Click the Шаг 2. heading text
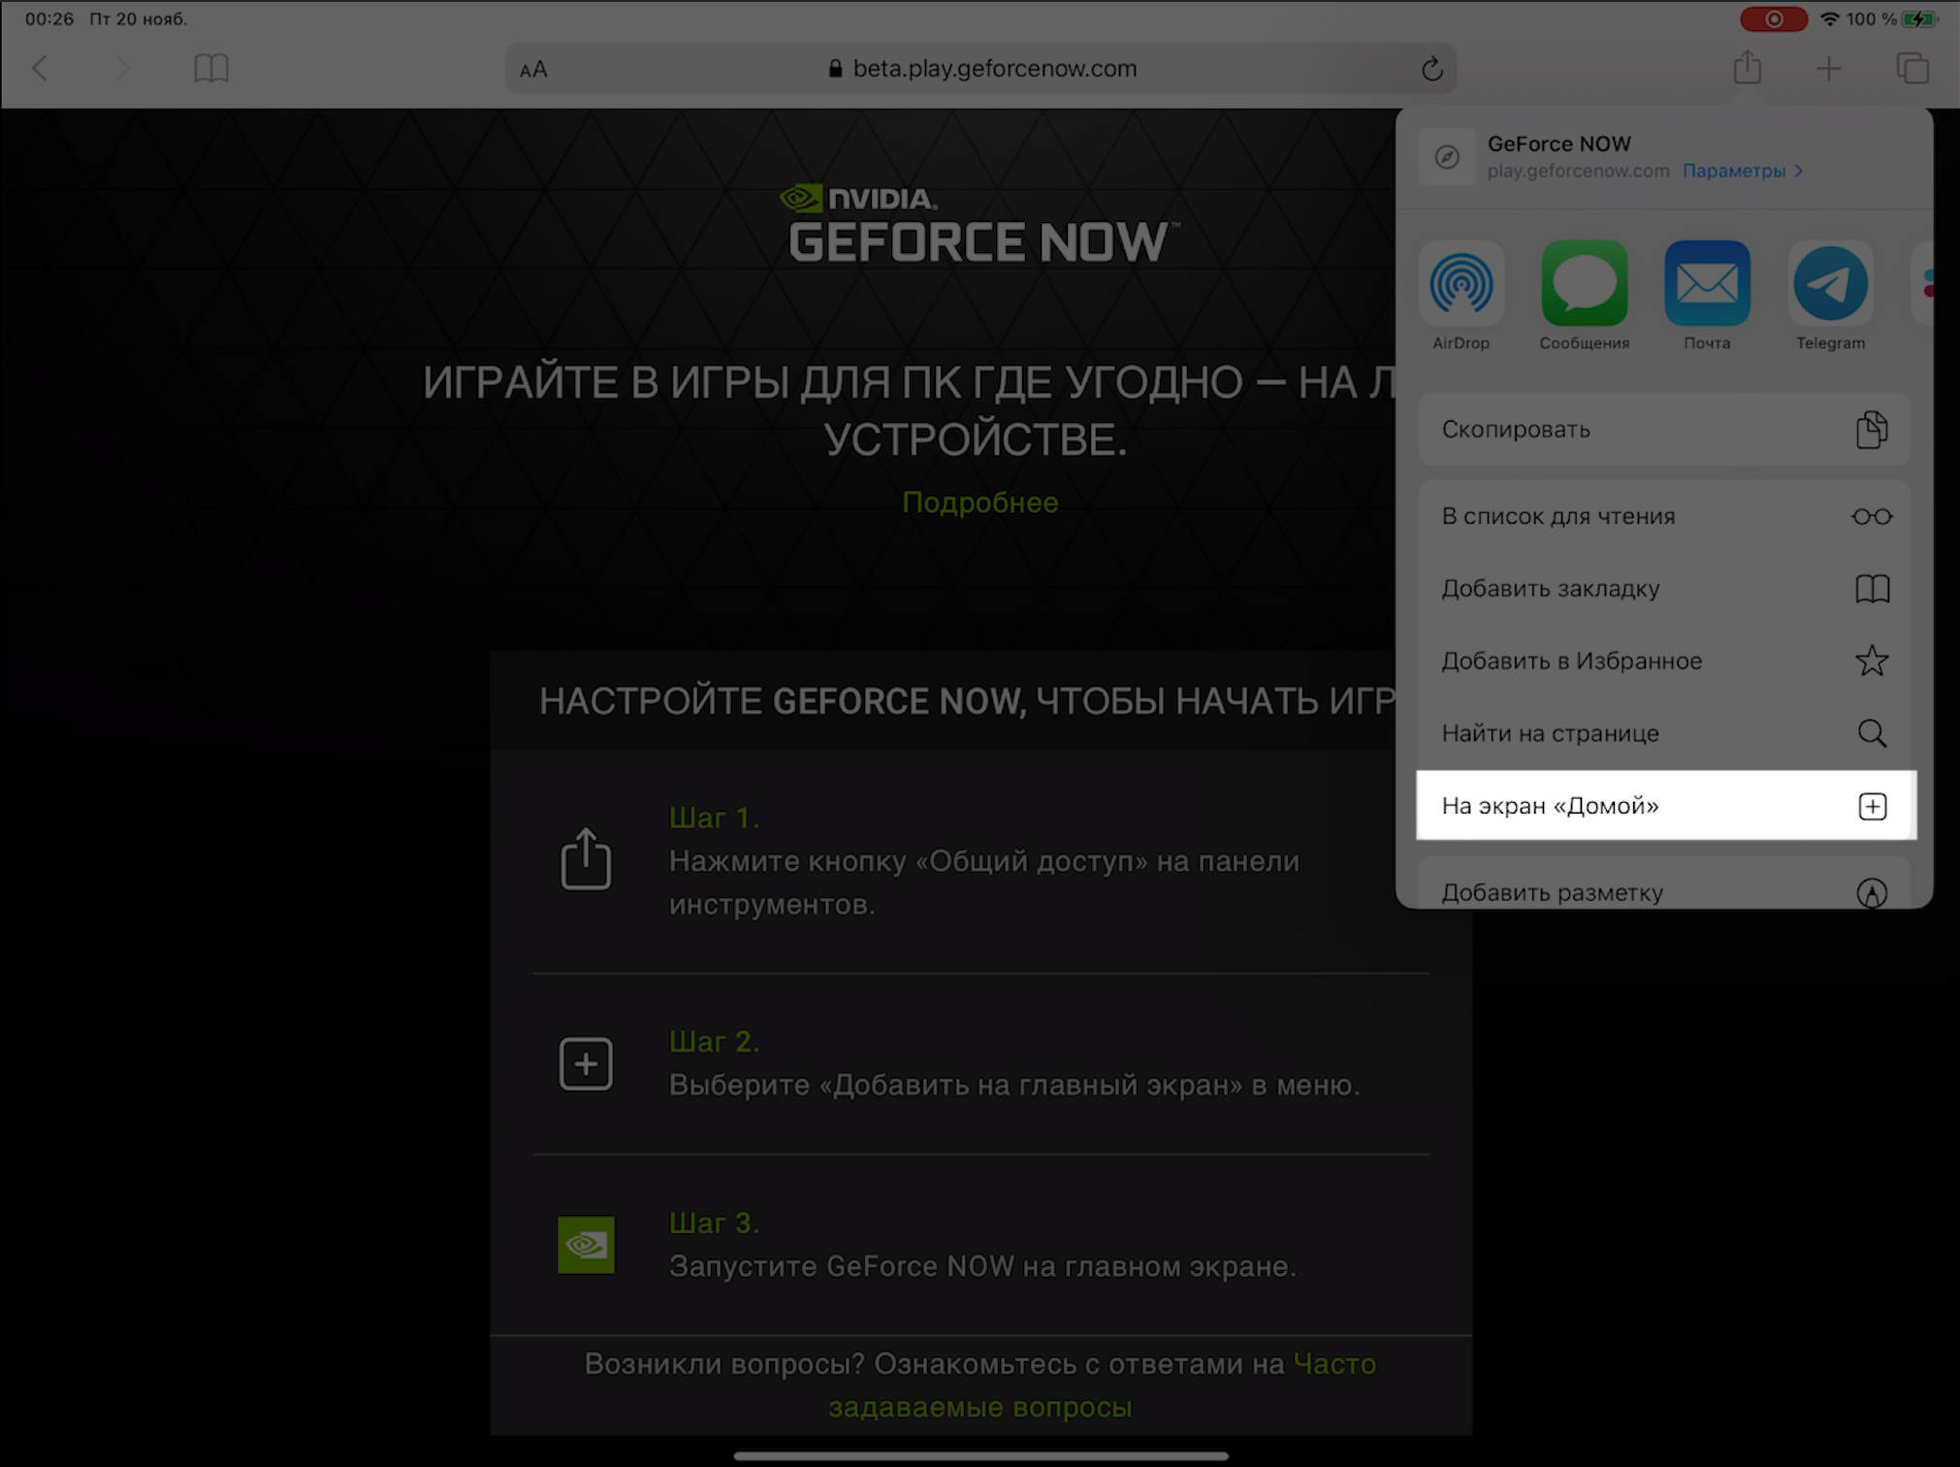This screenshot has height=1467, width=1960. [x=714, y=1041]
